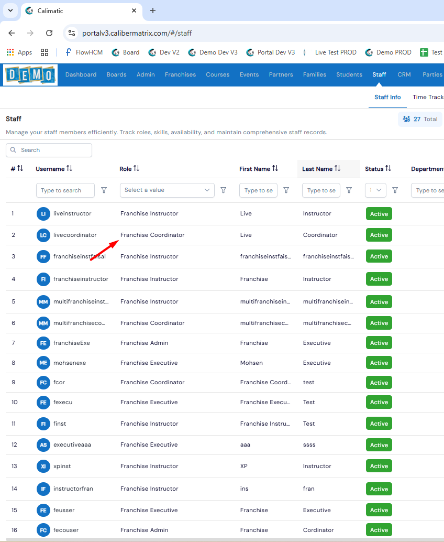The width and height of the screenshot is (444, 542).
Task: Click instructorfran IF avatar
Action: coord(43,489)
